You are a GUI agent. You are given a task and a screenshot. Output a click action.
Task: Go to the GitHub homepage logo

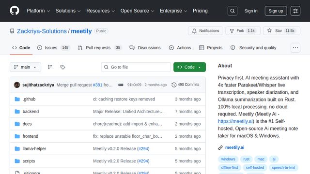click(x=15, y=11)
